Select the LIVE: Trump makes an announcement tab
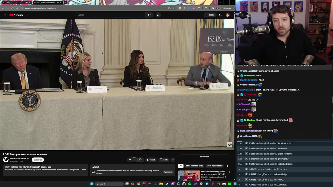Viewport: 333px width, 187px height. (x=47, y=3)
